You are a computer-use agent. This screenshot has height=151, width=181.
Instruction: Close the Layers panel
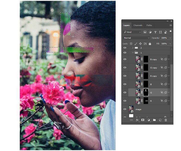[x=172, y=21]
